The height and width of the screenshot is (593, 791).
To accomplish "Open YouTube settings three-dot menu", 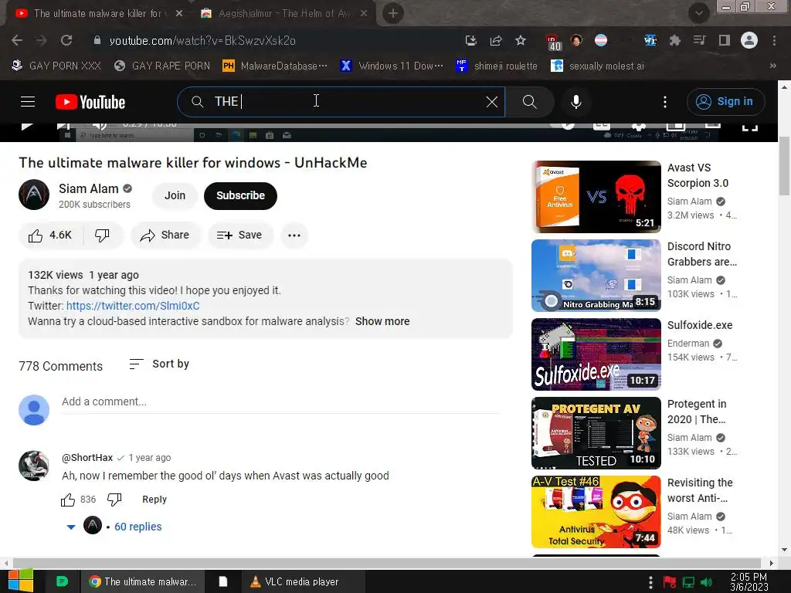I will 665,102.
